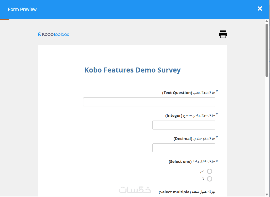Click the لا option label text
Viewport: 270px width, 197px height.
click(203, 179)
